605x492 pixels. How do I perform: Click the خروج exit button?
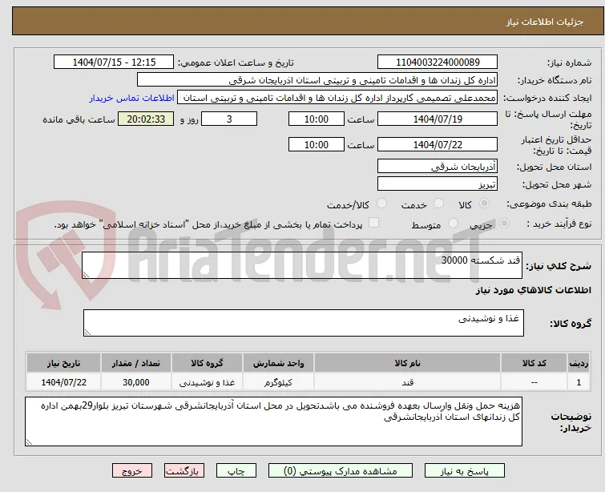tap(132, 471)
